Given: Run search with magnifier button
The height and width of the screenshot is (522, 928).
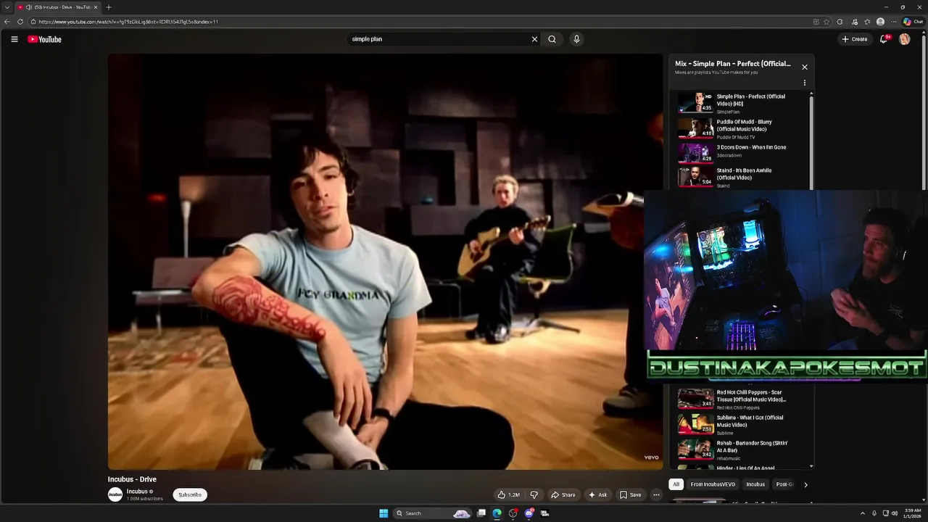Looking at the screenshot, I should click(x=552, y=39).
